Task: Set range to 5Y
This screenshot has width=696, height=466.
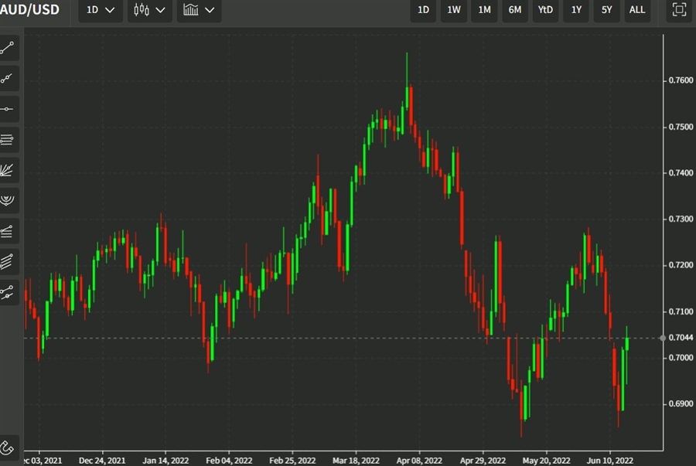Action: point(607,10)
